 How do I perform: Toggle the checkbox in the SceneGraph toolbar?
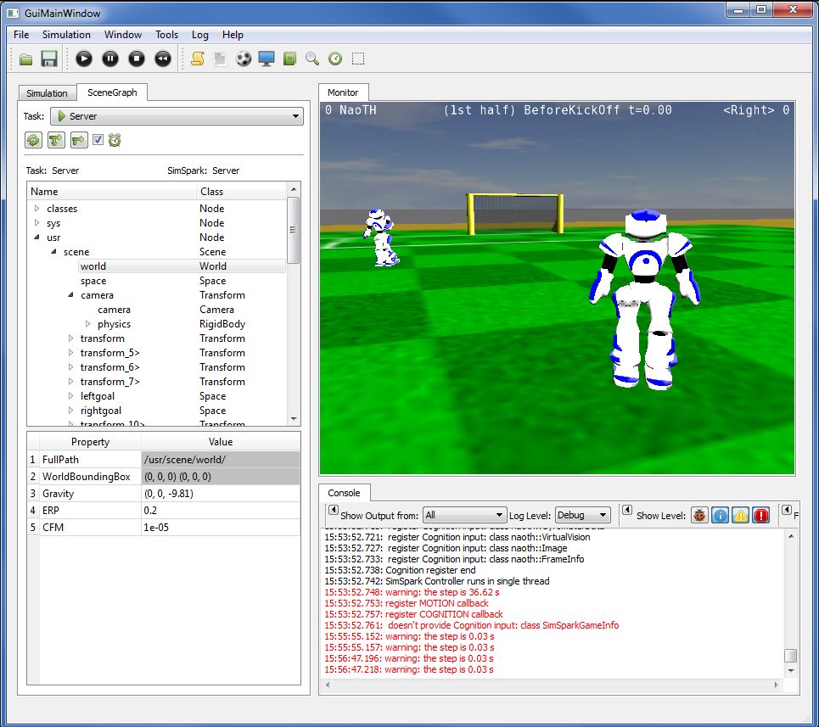point(98,139)
